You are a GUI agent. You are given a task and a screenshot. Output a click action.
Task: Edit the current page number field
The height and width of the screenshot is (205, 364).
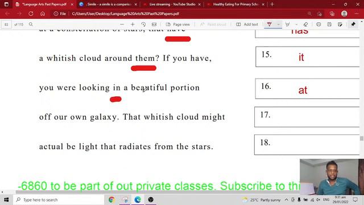click(x=6, y=24)
